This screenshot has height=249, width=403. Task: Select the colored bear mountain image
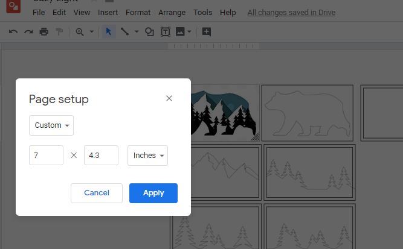click(x=225, y=113)
